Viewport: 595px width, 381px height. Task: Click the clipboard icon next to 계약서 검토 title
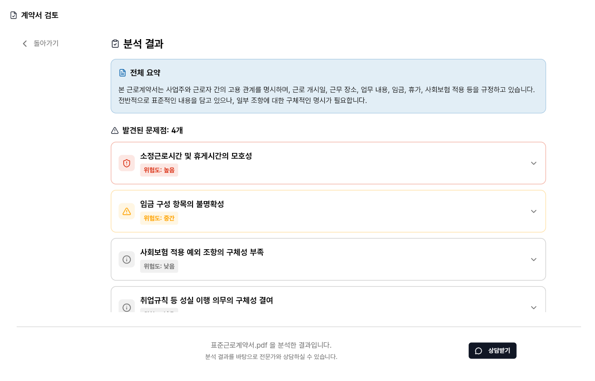click(13, 15)
